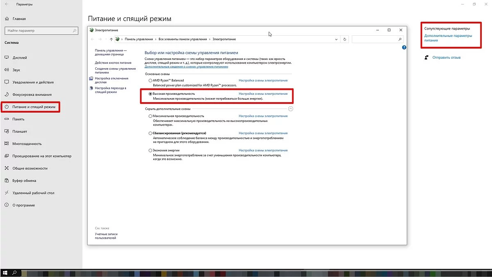Click the back arrow in Параметры window
This screenshot has width=492, height=277.
pos(7,4)
